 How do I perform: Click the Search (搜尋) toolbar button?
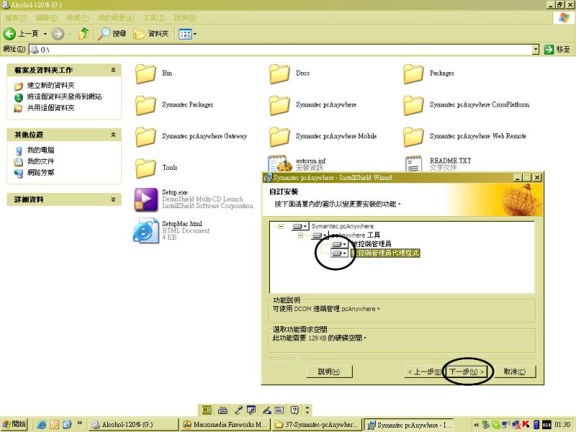(112, 34)
